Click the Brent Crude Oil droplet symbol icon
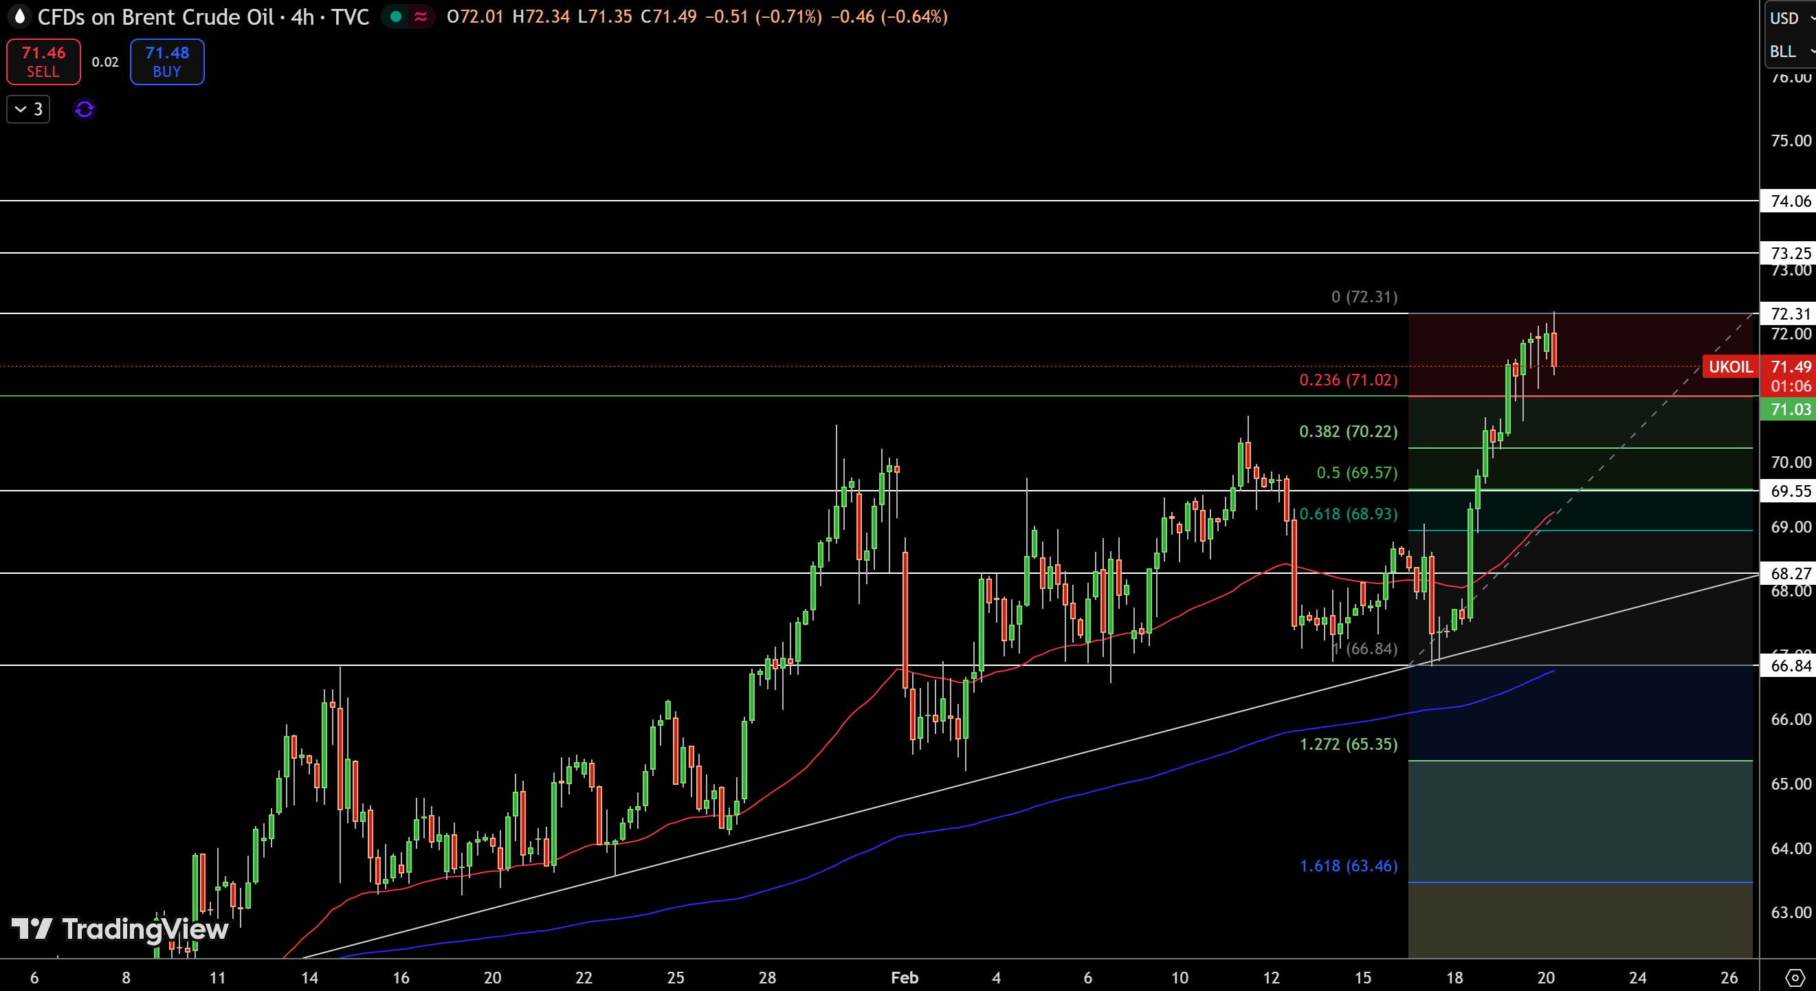The image size is (1816, 991). tap(19, 16)
